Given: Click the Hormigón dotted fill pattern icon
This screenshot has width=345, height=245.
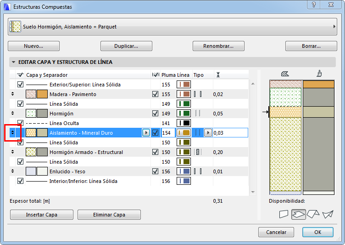Looking at the screenshot, I should point(31,114).
